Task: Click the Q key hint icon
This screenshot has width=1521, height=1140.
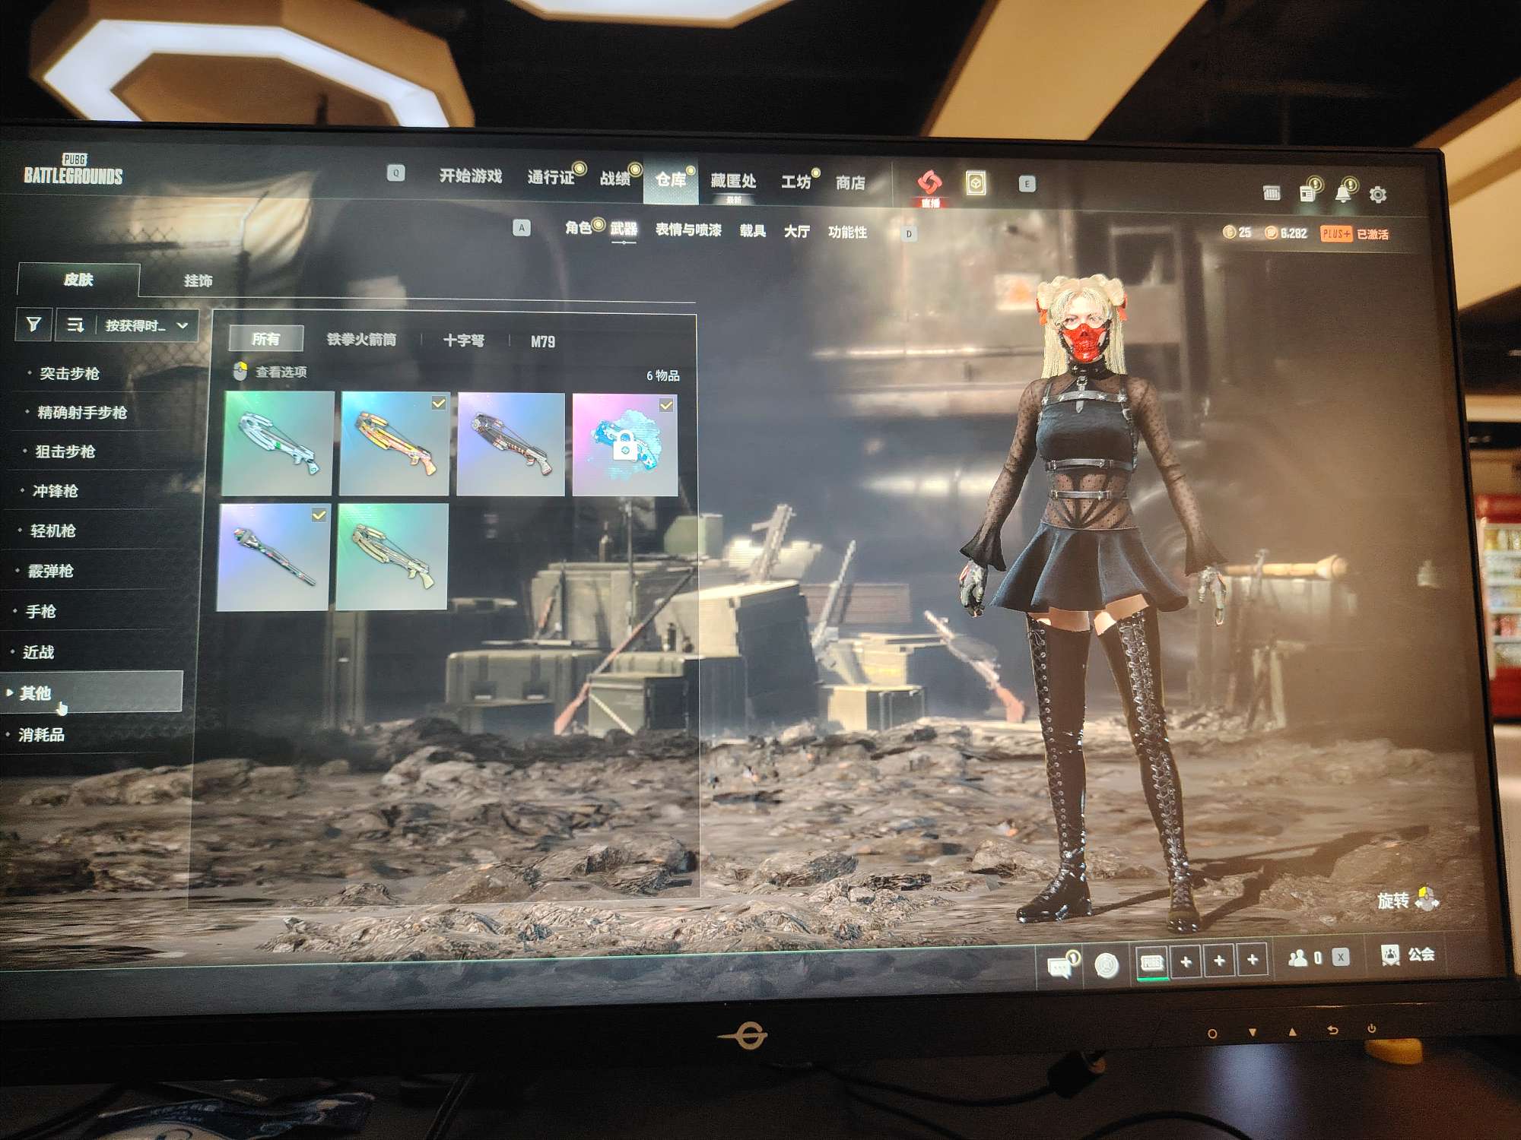Action: [x=395, y=173]
